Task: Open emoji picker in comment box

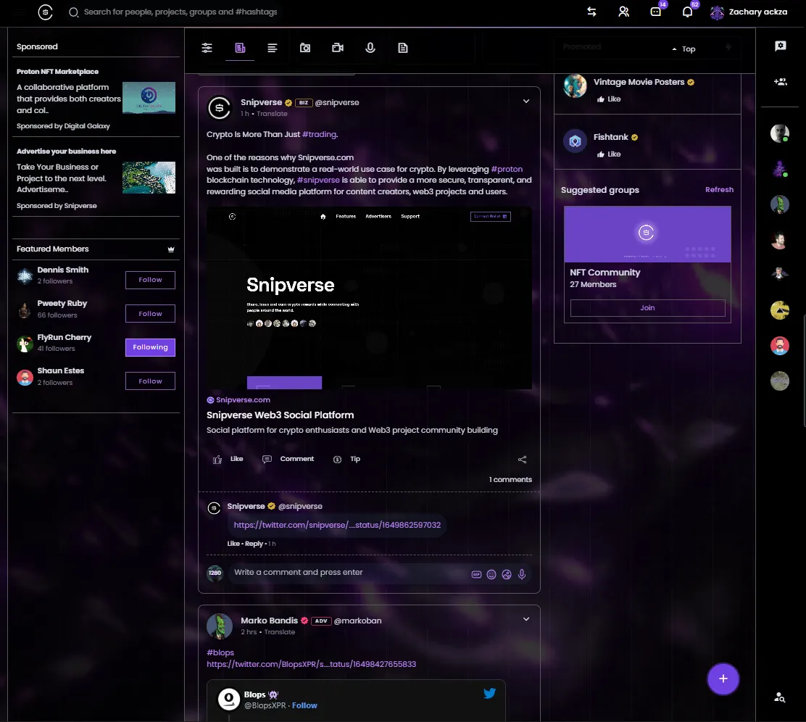Action: [x=491, y=574]
